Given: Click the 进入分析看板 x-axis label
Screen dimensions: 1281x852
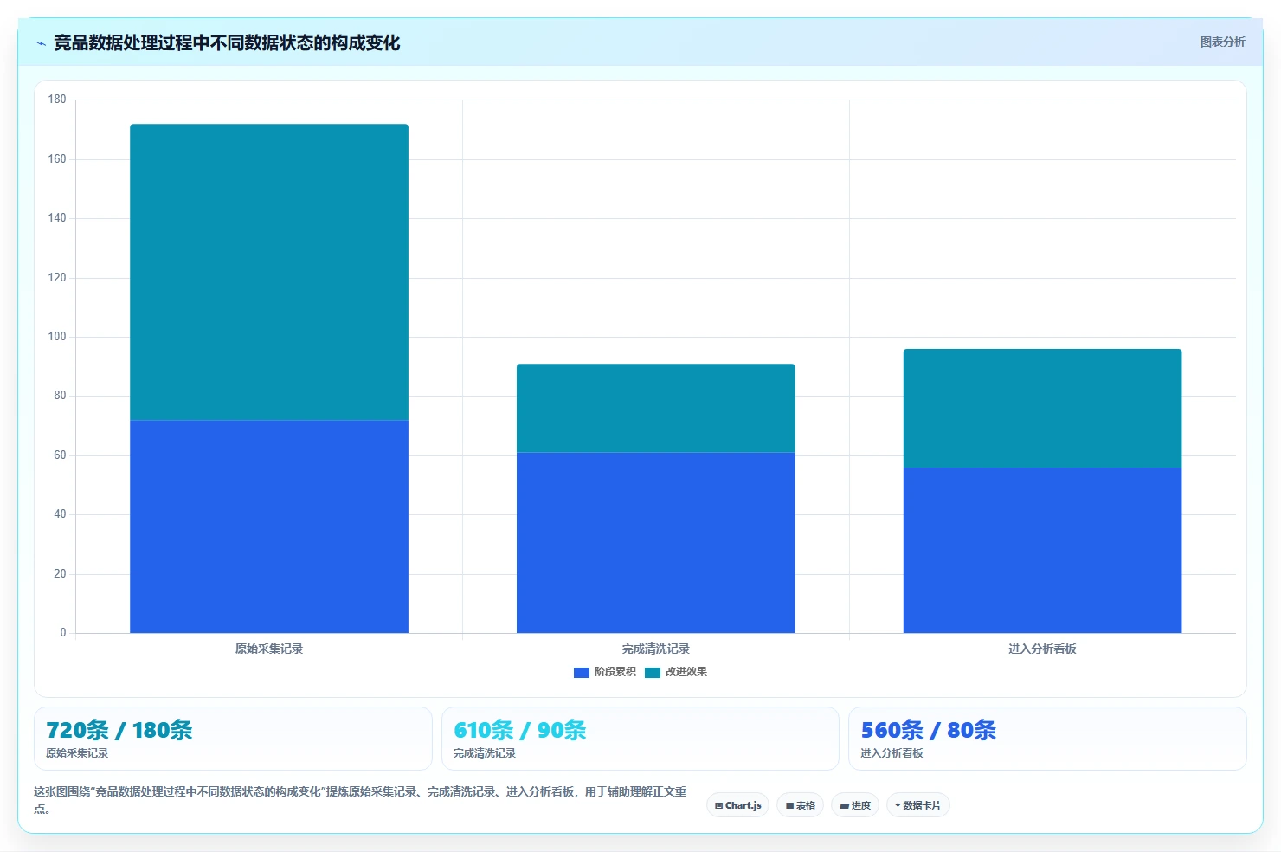Looking at the screenshot, I should [x=1042, y=649].
